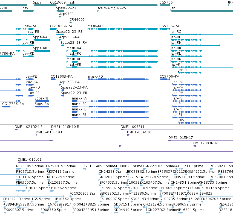The image size is (233, 214).
Task: Click the mask-RB transcript label
Action: pyautogui.click(x=74, y=65)
